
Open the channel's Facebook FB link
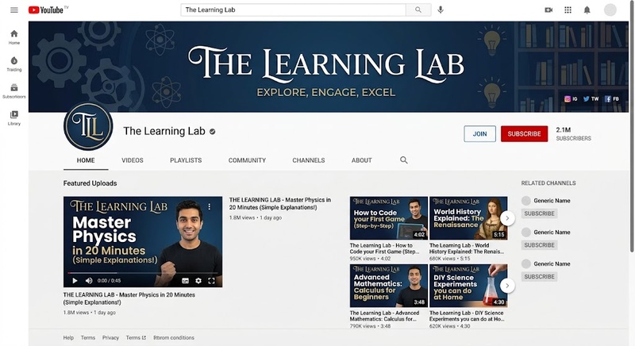click(611, 98)
